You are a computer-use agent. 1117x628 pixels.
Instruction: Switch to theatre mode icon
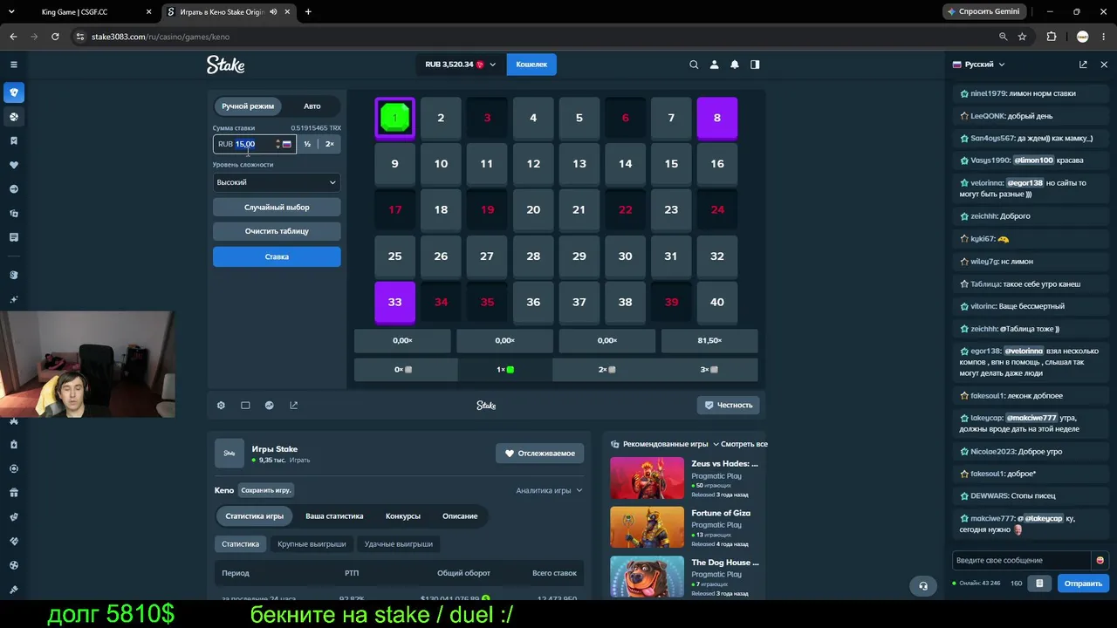pyautogui.click(x=245, y=405)
